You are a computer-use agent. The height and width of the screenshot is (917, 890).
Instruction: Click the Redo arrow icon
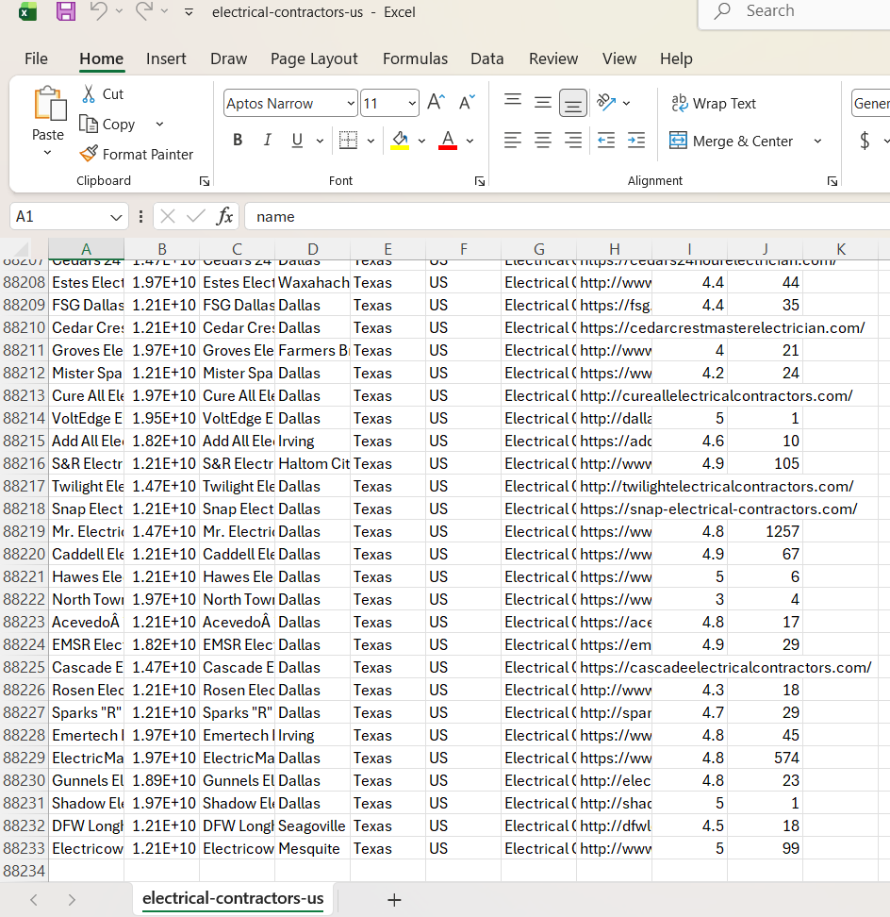144,10
